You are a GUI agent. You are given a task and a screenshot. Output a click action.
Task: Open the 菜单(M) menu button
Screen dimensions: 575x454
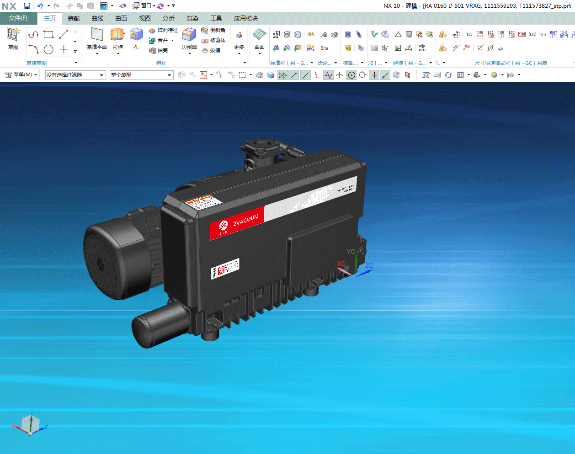click(x=21, y=74)
